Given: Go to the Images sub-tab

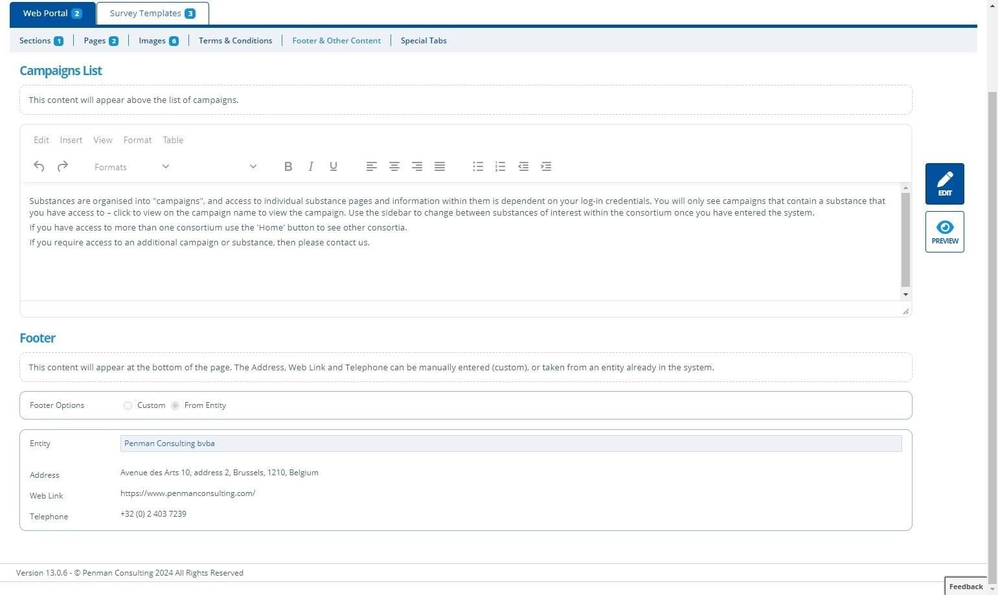Looking at the screenshot, I should point(159,41).
